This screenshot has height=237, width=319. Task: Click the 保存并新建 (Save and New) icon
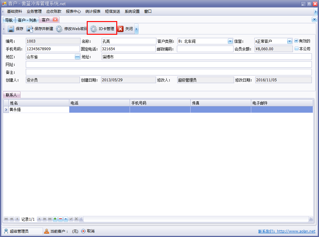pos(30,29)
